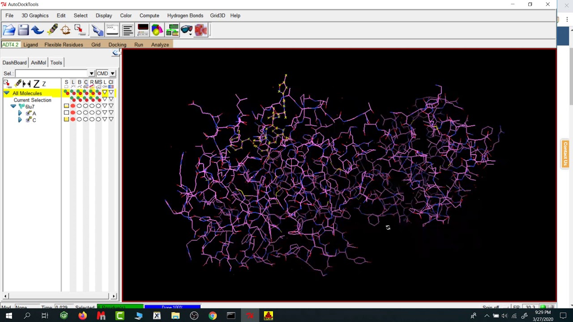This screenshot has width=573, height=322.
Task: Click the pencil eraser icon in the top toolbar
Action: (x=52, y=30)
